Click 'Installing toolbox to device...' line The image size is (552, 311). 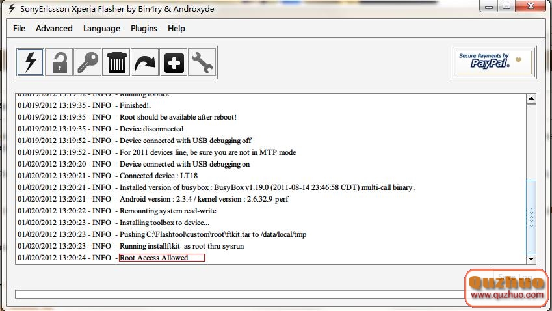click(x=113, y=223)
